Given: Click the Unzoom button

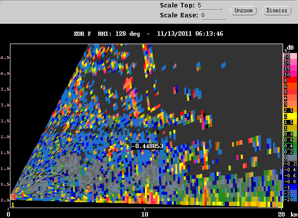Looking at the screenshot, I should [x=243, y=10].
